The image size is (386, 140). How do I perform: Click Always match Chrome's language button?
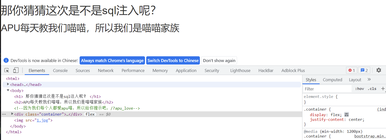click(x=112, y=61)
